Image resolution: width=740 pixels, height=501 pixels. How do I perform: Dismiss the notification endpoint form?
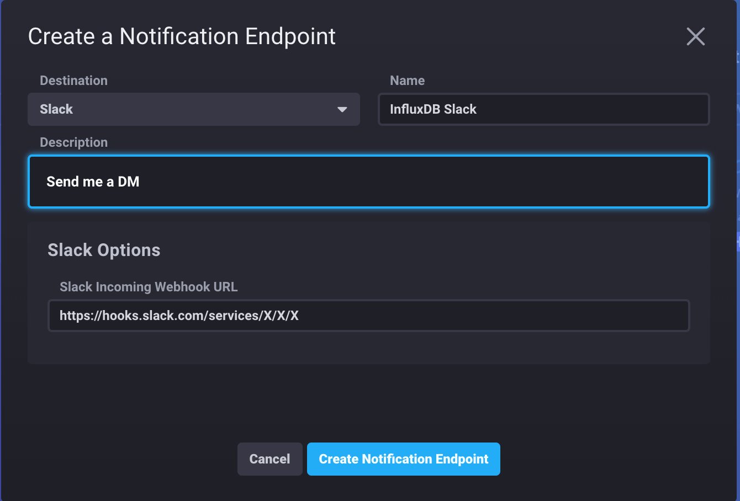tap(269, 459)
